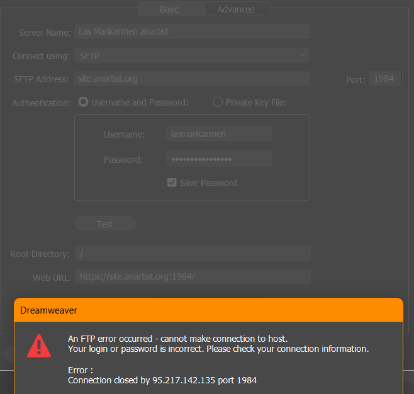The height and width of the screenshot is (394, 414).
Task: Click the orange Dreamweaver dialog title bar
Action: (x=208, y=310)
